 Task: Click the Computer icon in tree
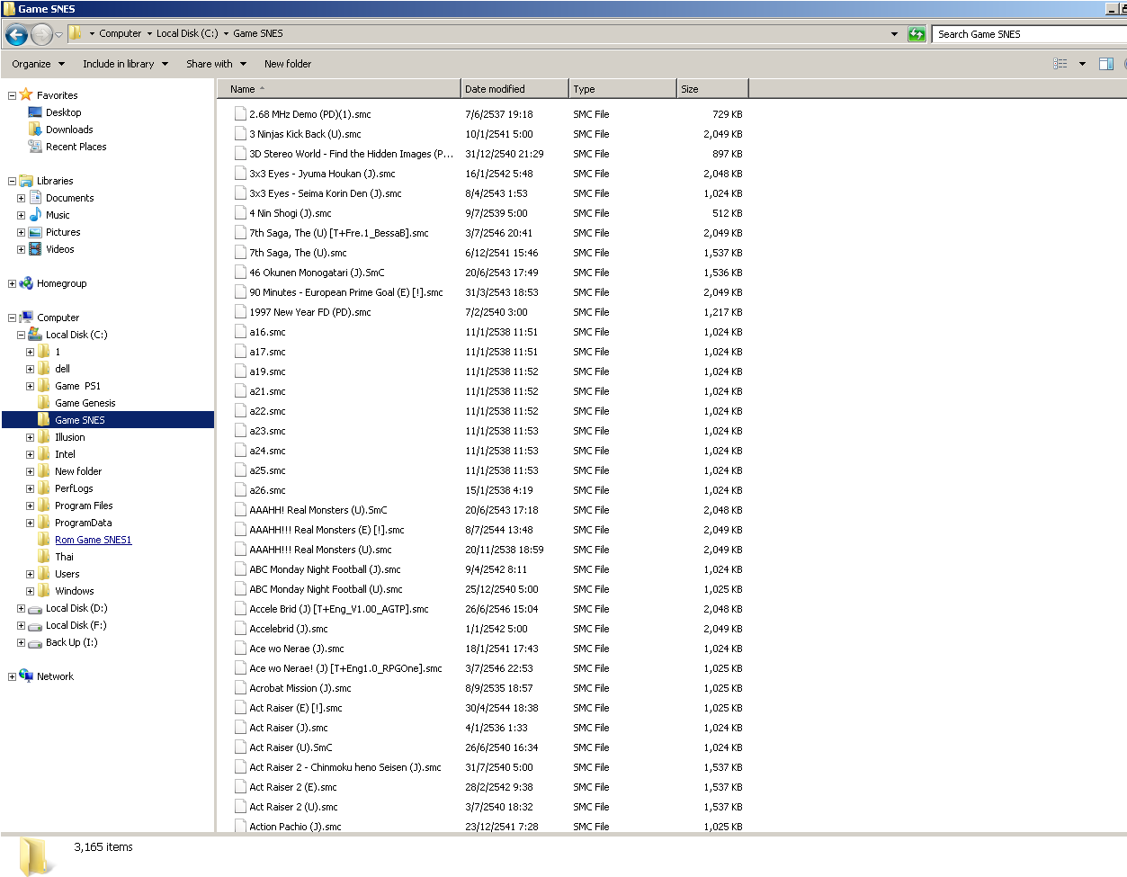click(x=26, y=318)
